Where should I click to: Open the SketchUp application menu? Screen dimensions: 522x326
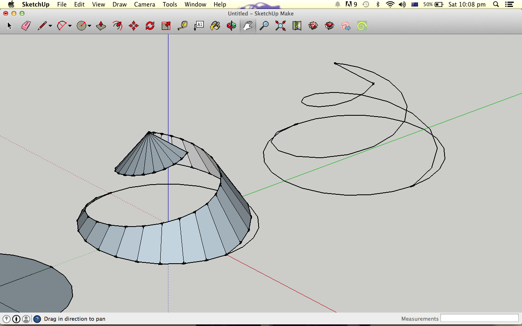coord(35,4)
